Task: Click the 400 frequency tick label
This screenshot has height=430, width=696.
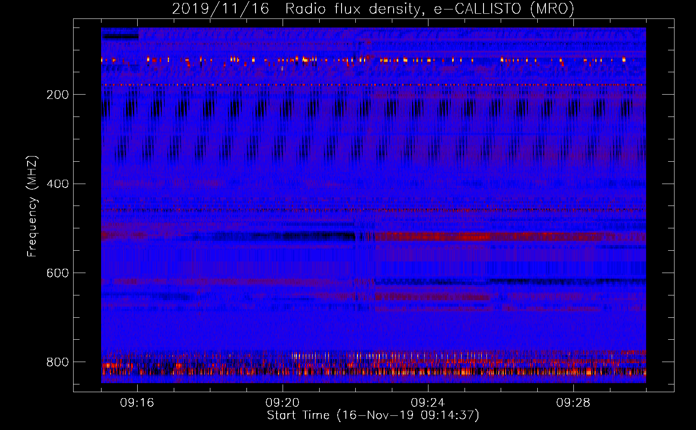Action: (x=58, y=184)
